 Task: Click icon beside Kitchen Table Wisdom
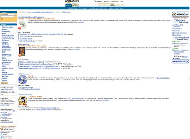tap(173, 43)
